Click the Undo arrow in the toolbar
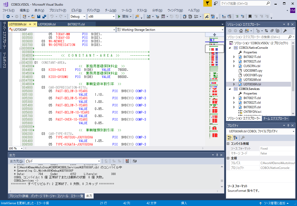Viewport: 297px width, 206px height. (52, 17)
